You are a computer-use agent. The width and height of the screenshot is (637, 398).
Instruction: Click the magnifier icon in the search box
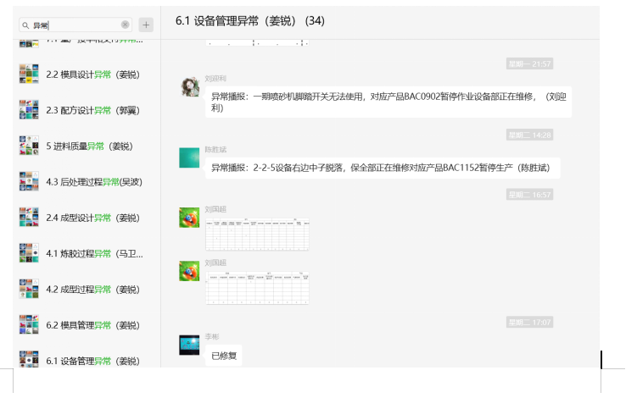[x=27, y=25]
